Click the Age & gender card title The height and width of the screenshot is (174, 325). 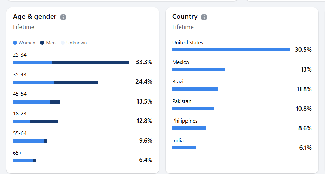coord(35,17)
